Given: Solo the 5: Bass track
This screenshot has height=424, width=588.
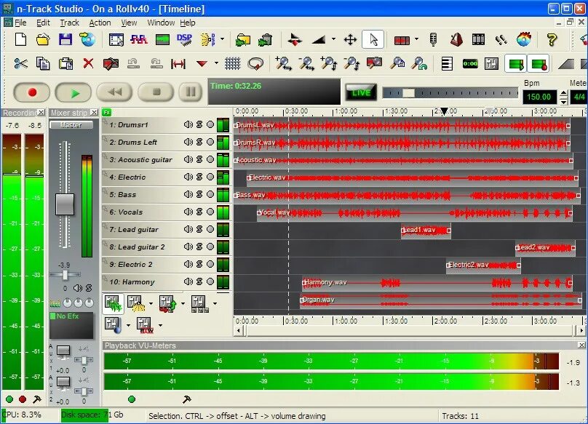Looking at the screenshot, I should point(199,194).
